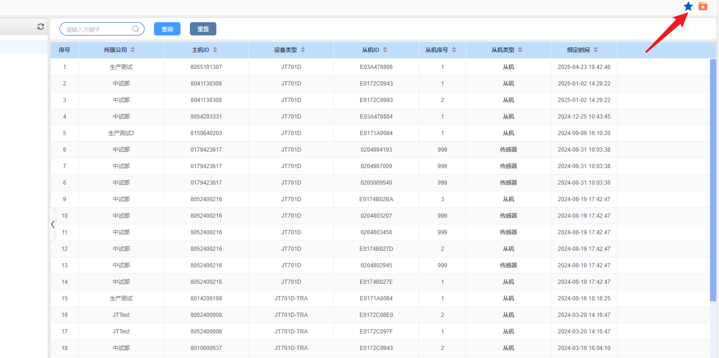Click the blue bookmark star icon

(688, 7)
